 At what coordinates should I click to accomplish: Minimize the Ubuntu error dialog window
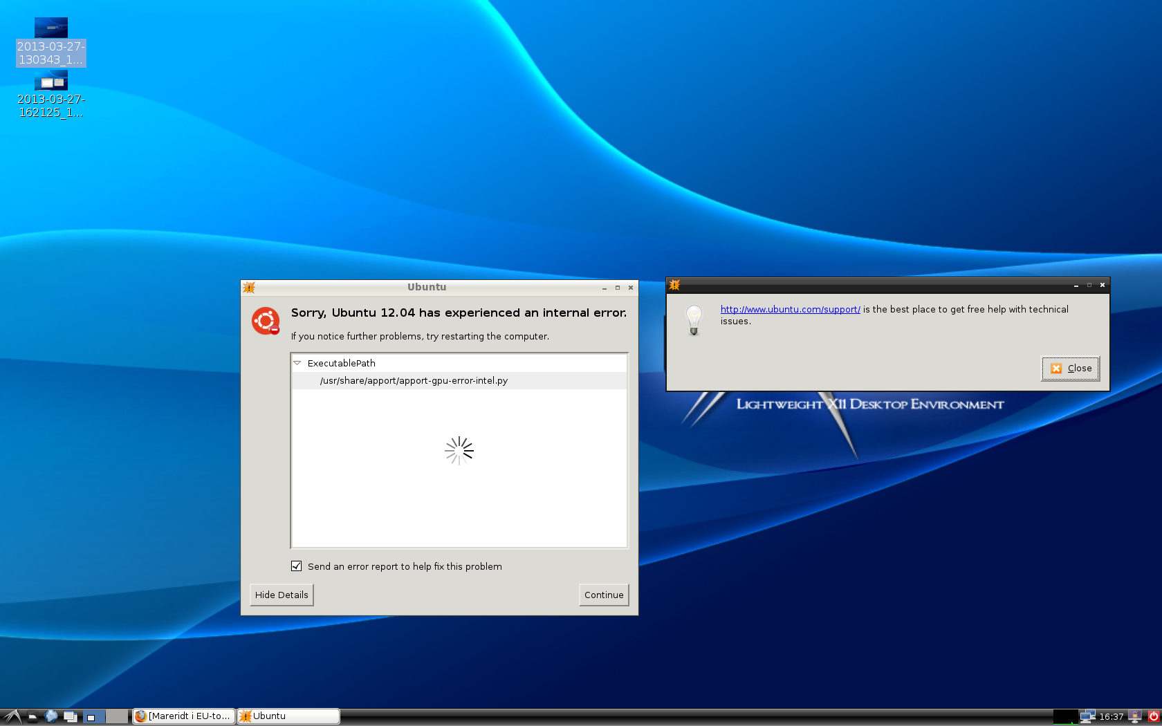(605, 288)
